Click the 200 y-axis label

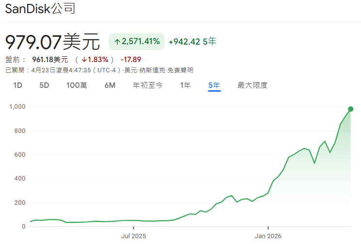[x=20, y=203]
